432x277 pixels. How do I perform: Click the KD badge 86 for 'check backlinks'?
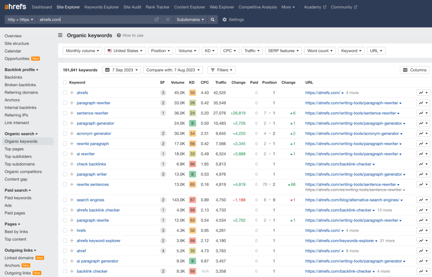pos(192,164)
